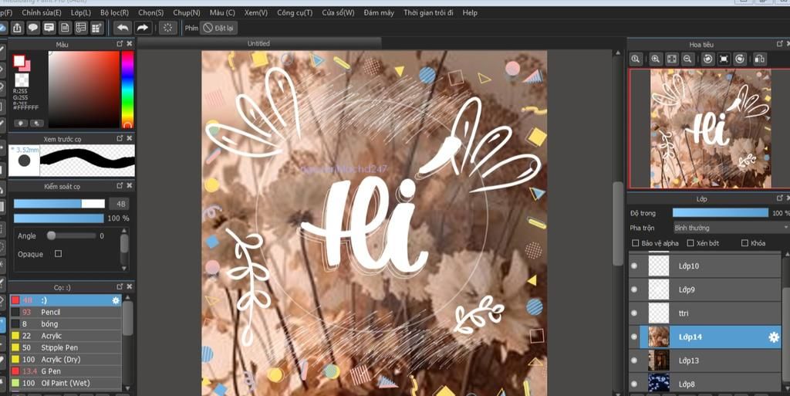Image resolution: width=790 pixels, height=396 pixels.
Task: Click the undo arrow in the toolbar
Action: tap(123, 28)
